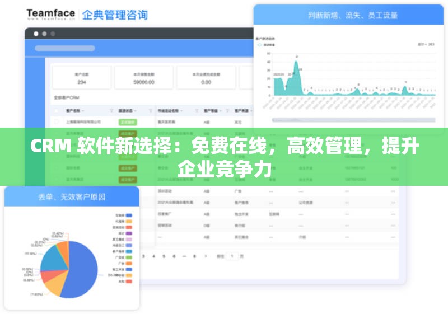Go to page 5 in pagination
Viewport: 448px width, 314px height.
coord(164,256)
